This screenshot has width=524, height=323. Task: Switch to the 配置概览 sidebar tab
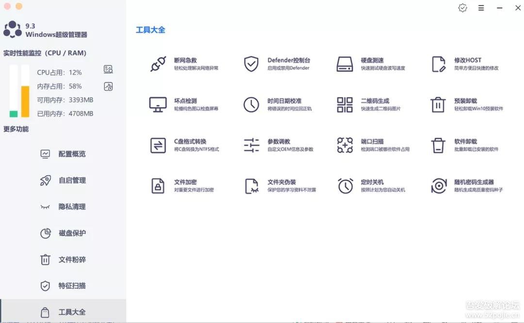click(x=72, y=154)
